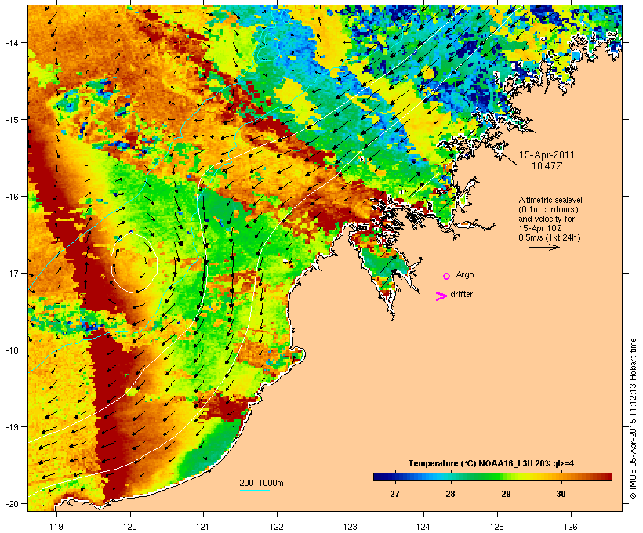643x533 pixels.
Task: Click colorbar tick label 29
Action: tap(506, 494)
